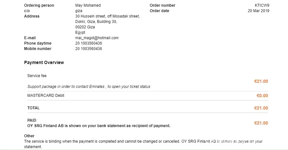
Task: Select the Payment Overview heading
Action: pos(44,62)
